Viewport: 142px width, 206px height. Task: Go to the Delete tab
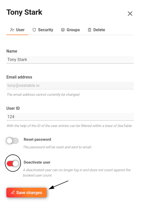click(96, 30)
